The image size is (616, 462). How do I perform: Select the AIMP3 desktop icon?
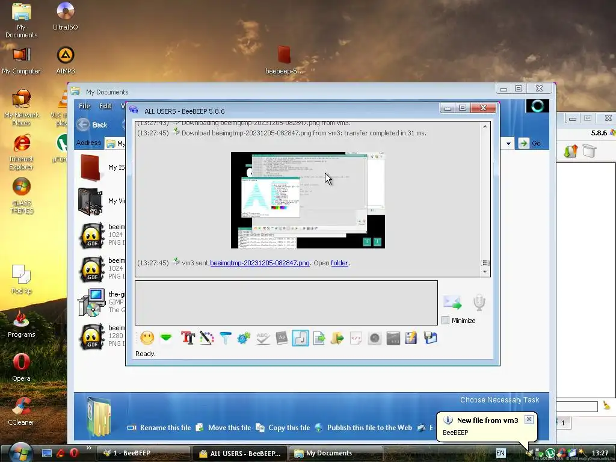pos(65,60)
